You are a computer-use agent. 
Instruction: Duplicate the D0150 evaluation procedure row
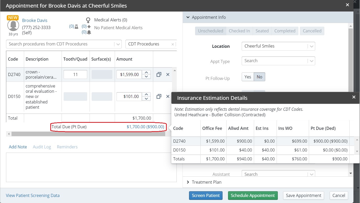click(x=159, y=96)
